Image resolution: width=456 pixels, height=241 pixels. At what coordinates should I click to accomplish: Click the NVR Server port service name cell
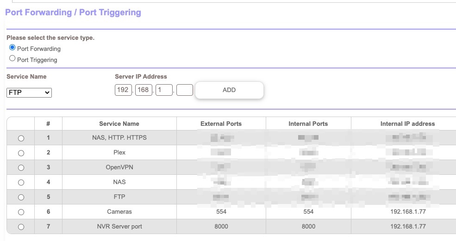click(119, 226)
